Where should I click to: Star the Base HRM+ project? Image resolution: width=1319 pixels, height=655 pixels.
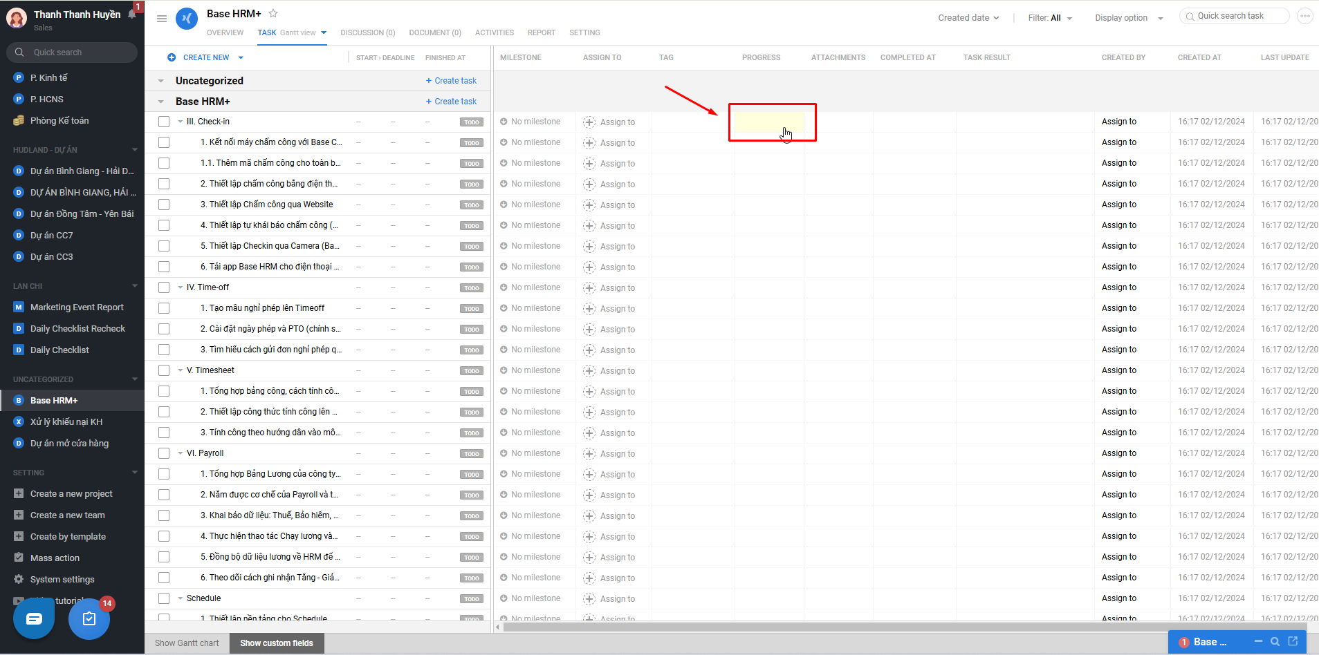click(273, 13)
